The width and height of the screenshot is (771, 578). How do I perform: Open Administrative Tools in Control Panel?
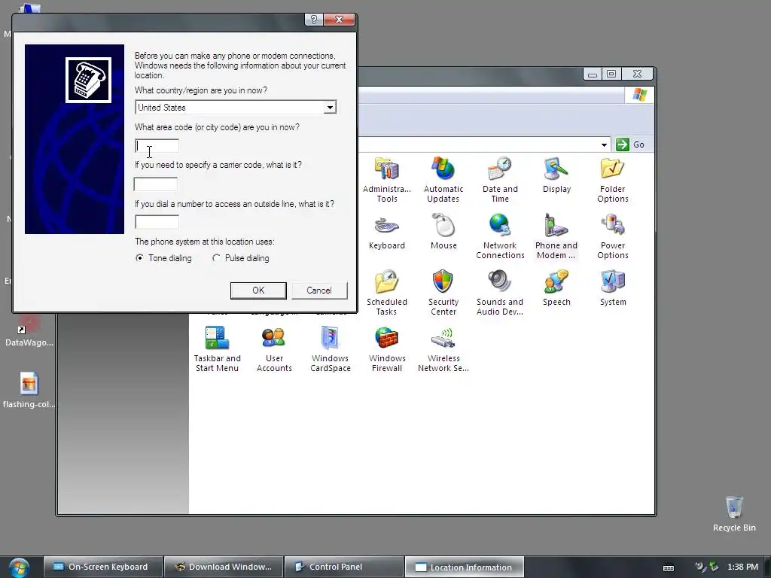[x=386, y=180]
